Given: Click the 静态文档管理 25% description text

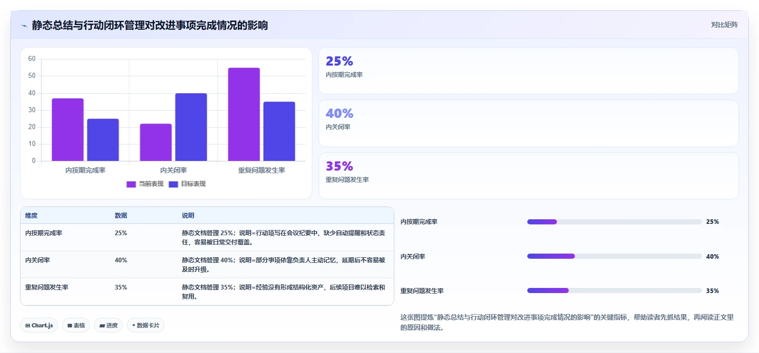Looking at the screenshot, I should 284,237.
